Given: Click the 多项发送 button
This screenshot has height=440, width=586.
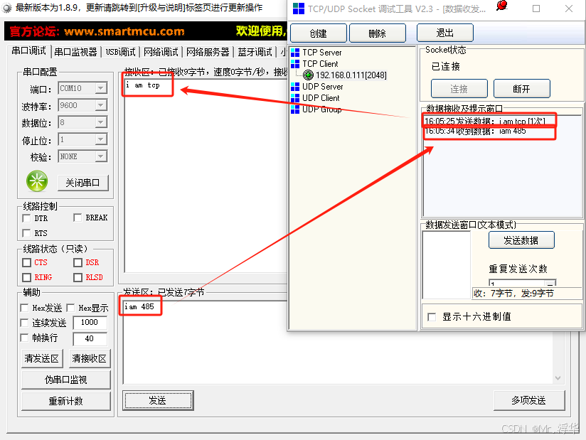Looking at the screenshot, I should 529,401.
